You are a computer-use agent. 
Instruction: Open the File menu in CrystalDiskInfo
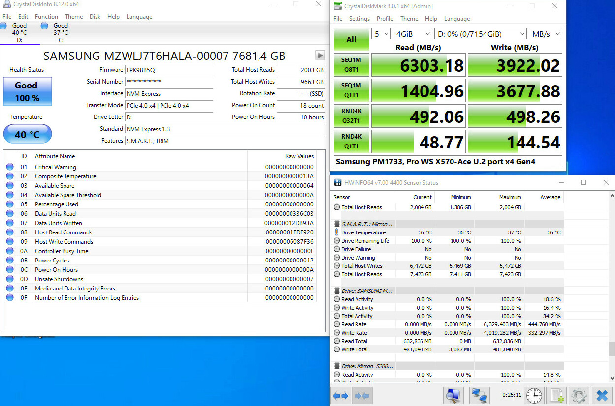(x=7, y=17)
